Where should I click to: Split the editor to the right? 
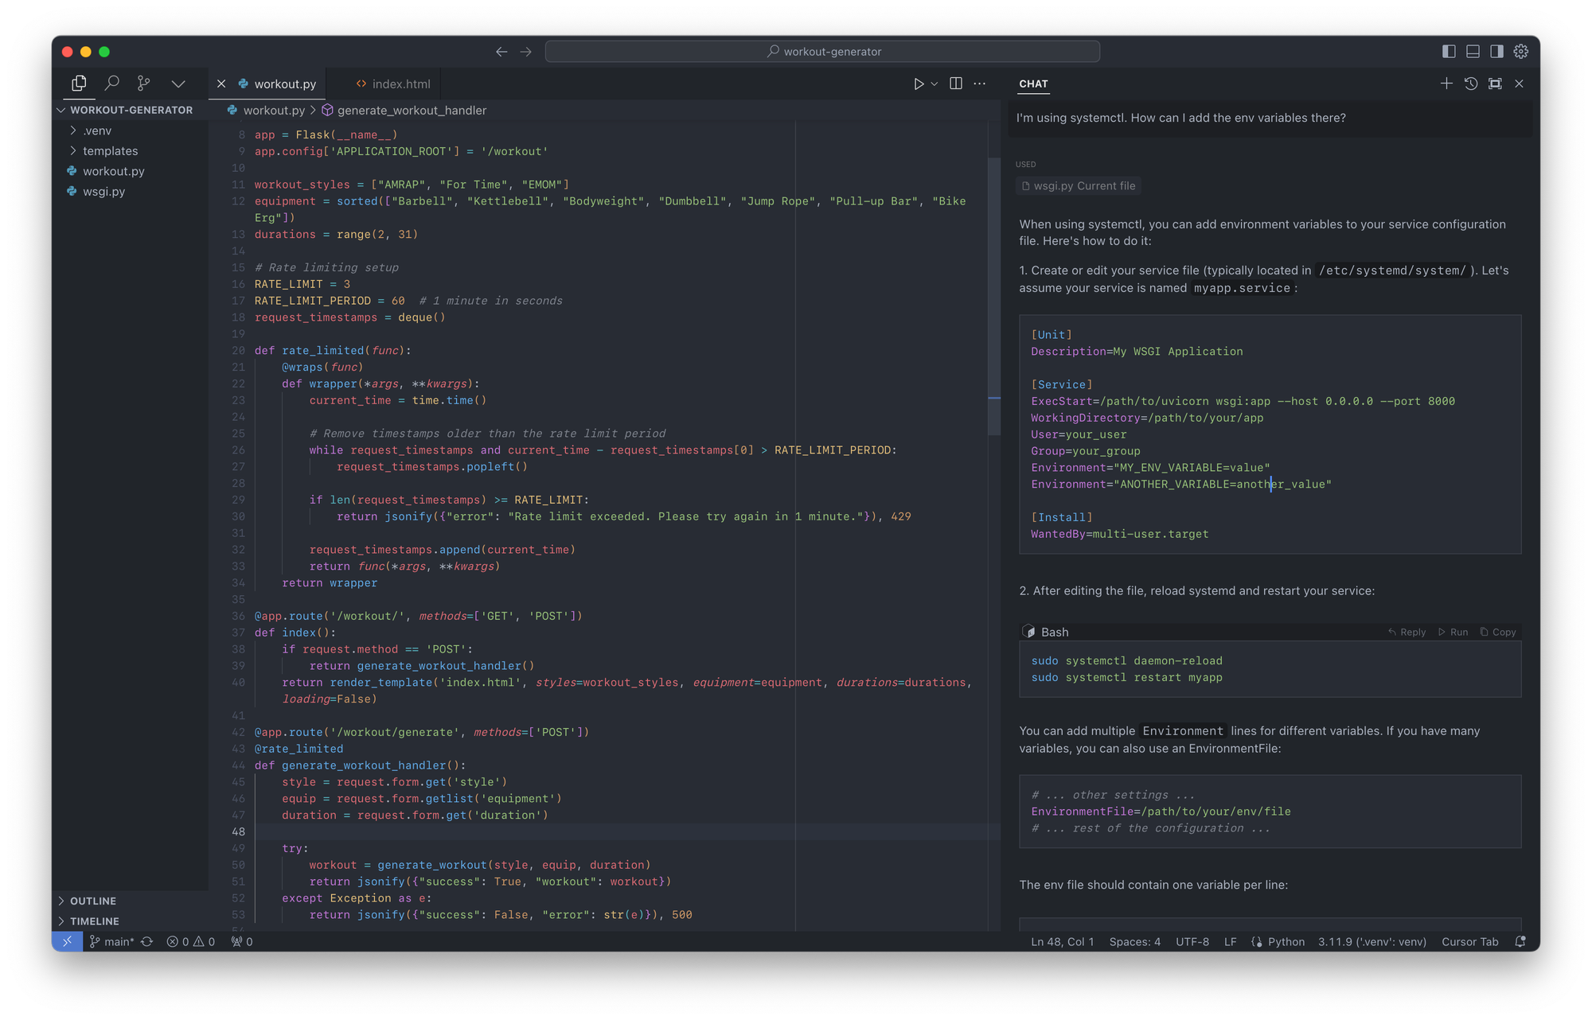point(956,84)
